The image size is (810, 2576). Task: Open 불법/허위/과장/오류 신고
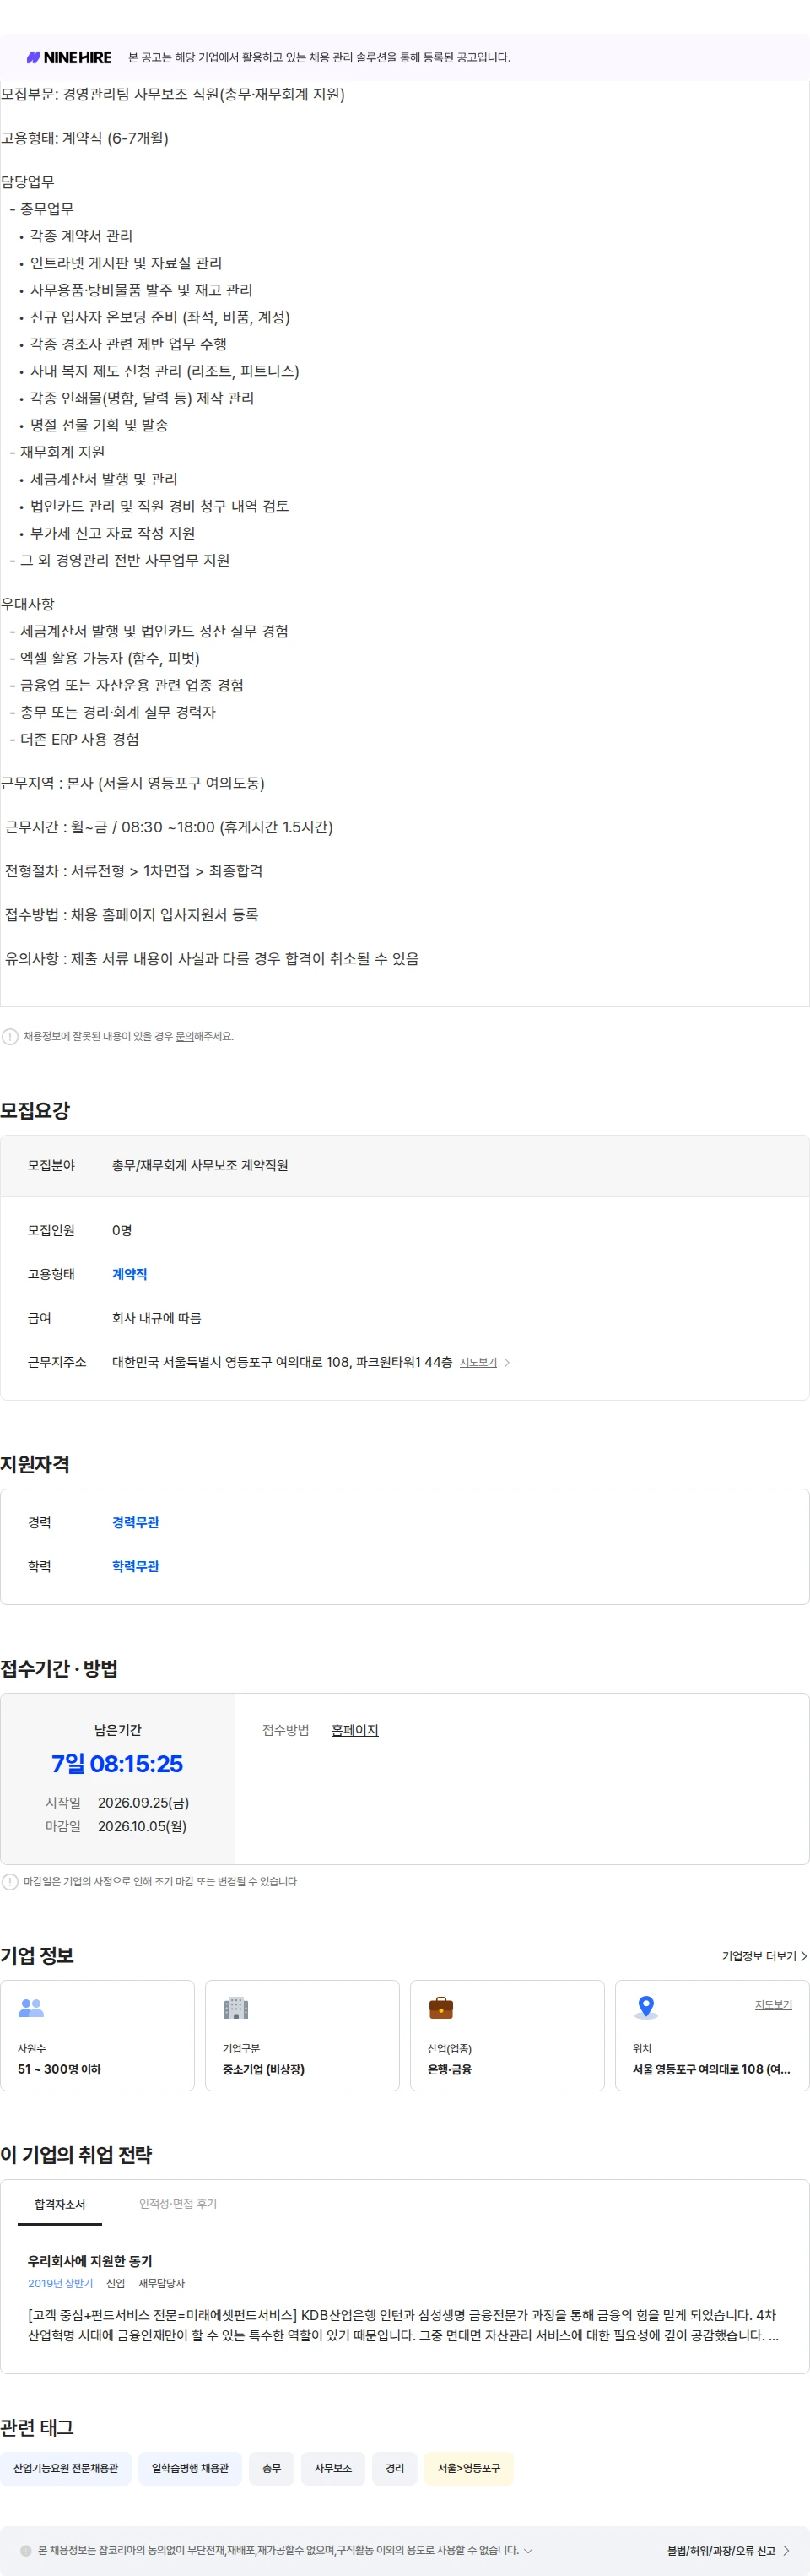728,2550
